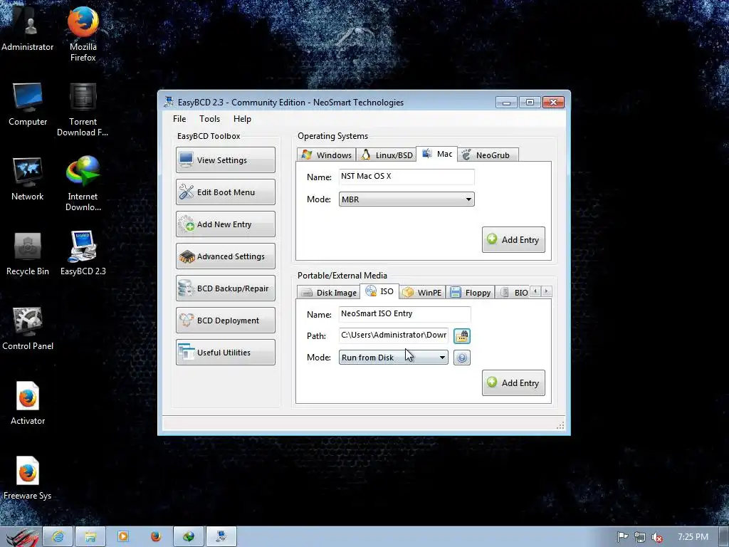
Task: Click the muted volume tray icon
Action: pos(657,537)
